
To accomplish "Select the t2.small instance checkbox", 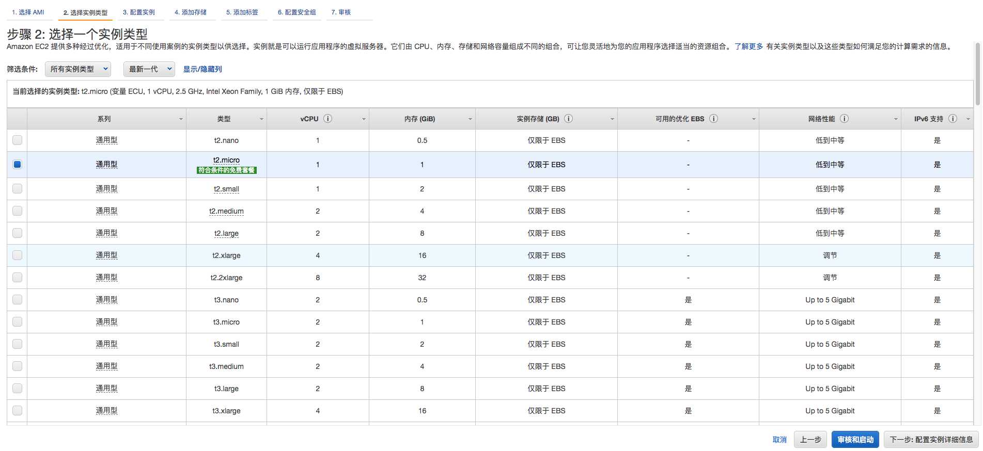I will click(17, 188).
